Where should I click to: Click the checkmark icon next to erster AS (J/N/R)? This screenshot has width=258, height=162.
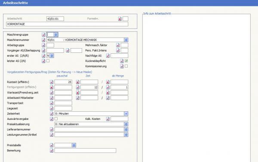(x=43, y=56)
